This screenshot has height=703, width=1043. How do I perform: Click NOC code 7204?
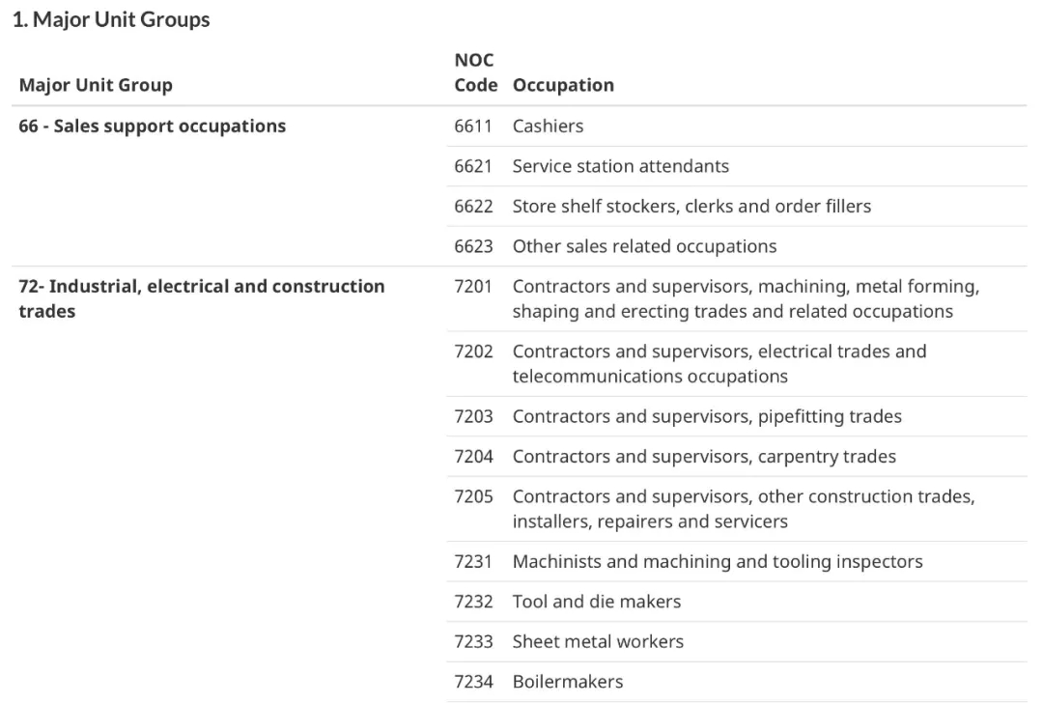click(473, 457)
